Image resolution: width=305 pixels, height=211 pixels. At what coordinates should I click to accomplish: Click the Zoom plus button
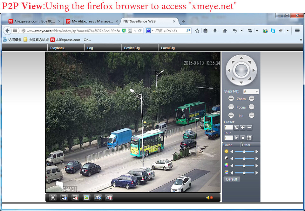[x=231, y=99]
